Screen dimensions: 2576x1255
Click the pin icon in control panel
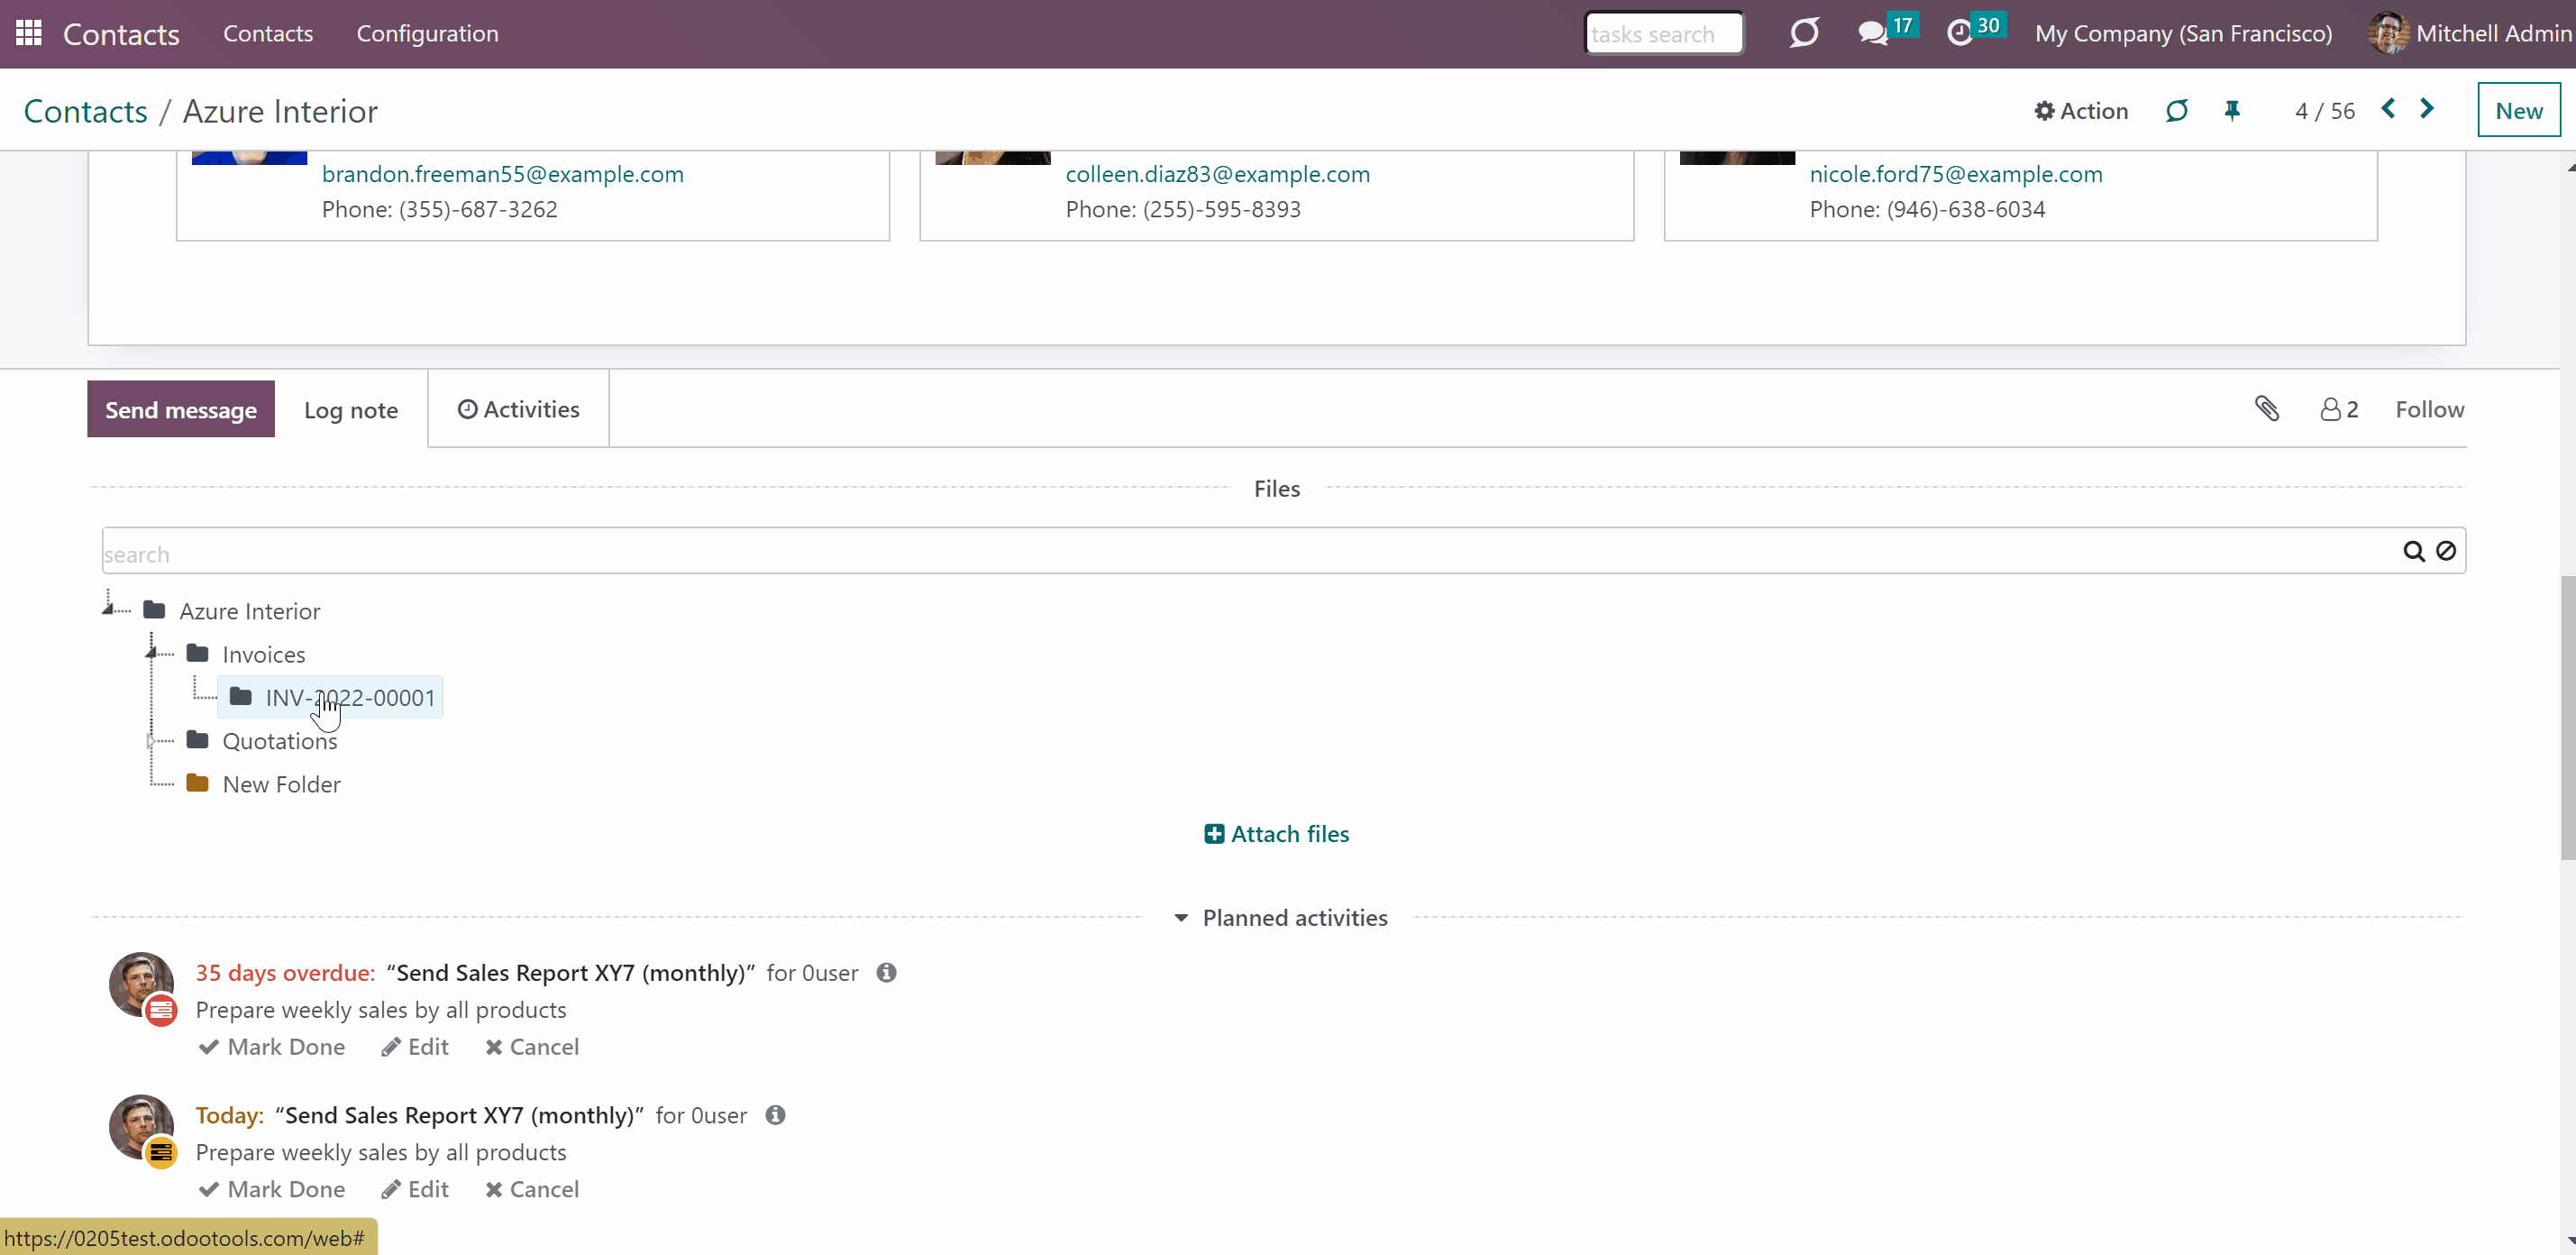tap(2232, 111)
